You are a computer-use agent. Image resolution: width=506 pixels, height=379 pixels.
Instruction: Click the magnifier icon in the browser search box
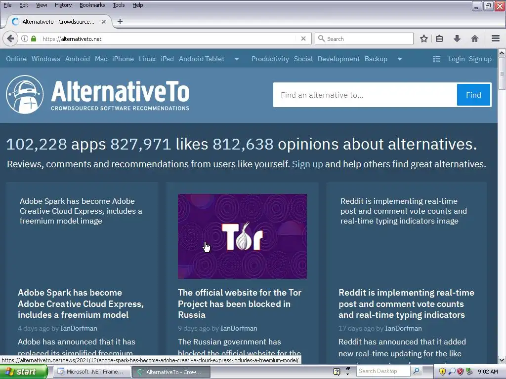[321, 38]
